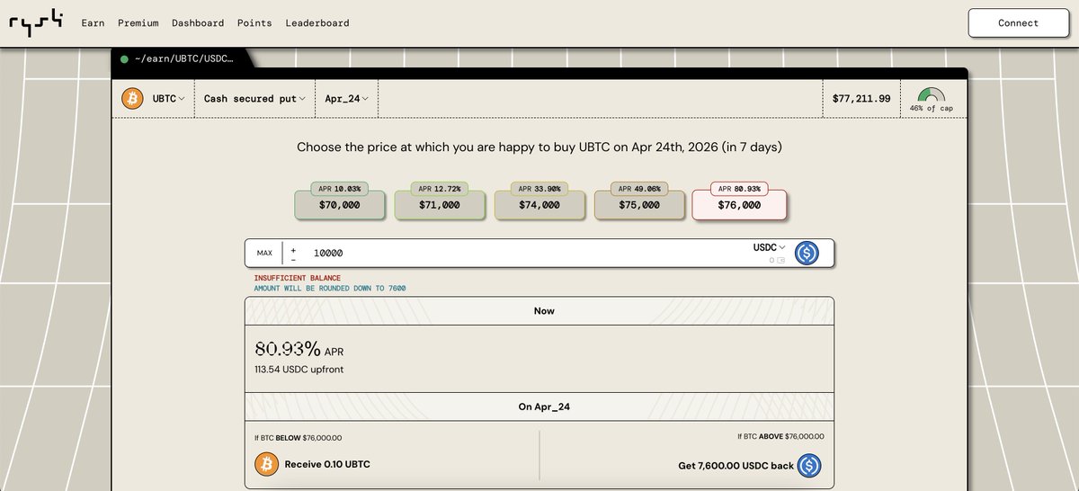Click the USDC coin icon in the input row

click(x=807, y=254)
